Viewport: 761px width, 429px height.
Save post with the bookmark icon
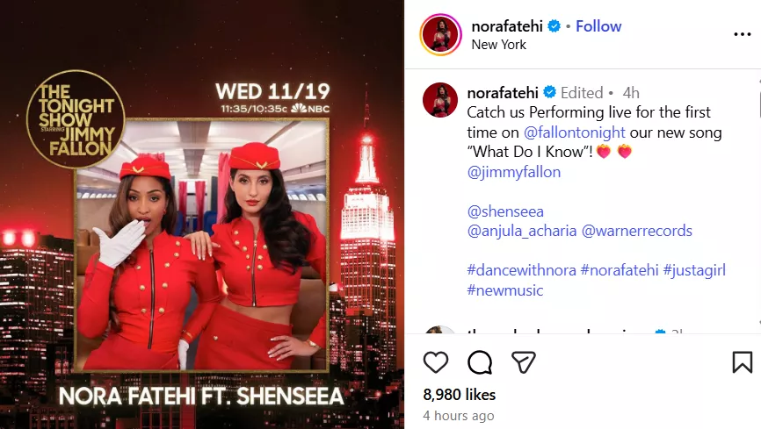[x=742, y=362]
